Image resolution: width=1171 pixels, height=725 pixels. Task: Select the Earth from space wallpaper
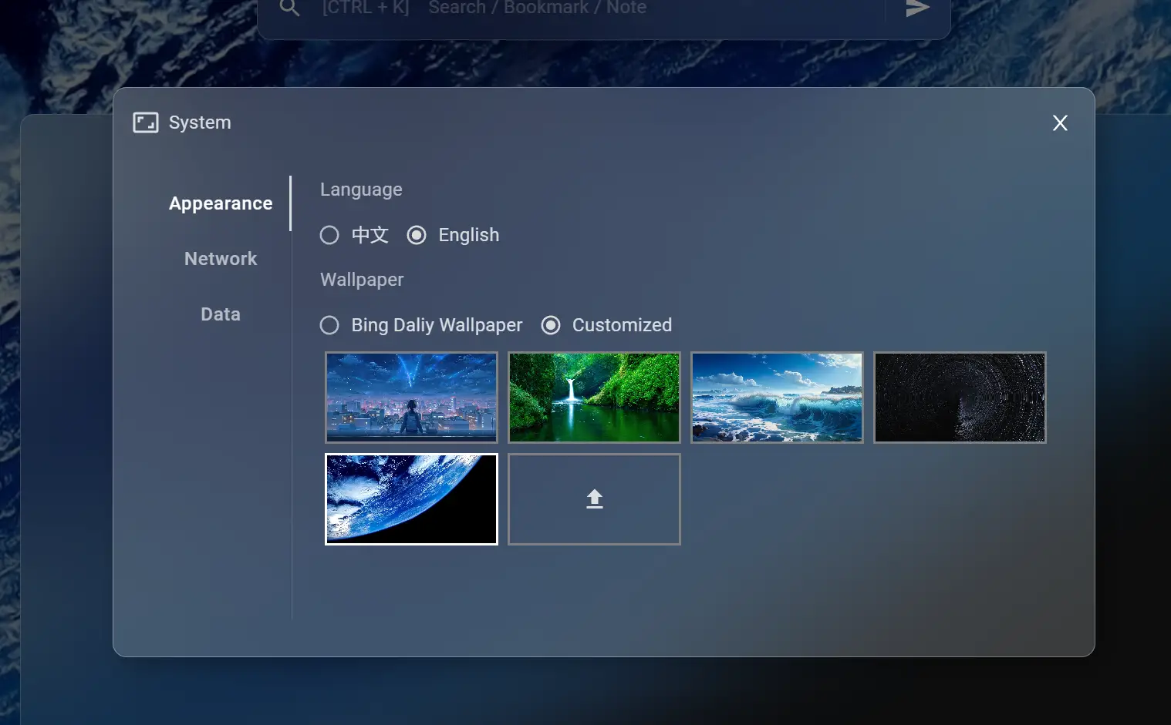[x=411, y=499]
